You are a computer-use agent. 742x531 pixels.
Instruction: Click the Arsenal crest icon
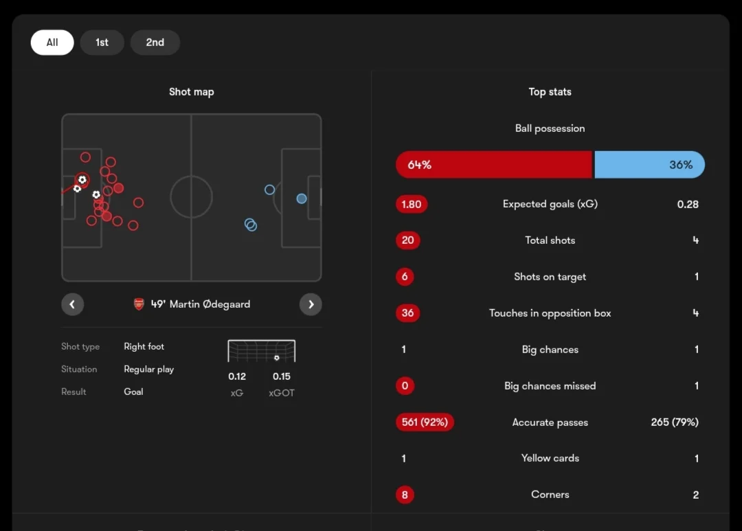(x=139, y=304)
